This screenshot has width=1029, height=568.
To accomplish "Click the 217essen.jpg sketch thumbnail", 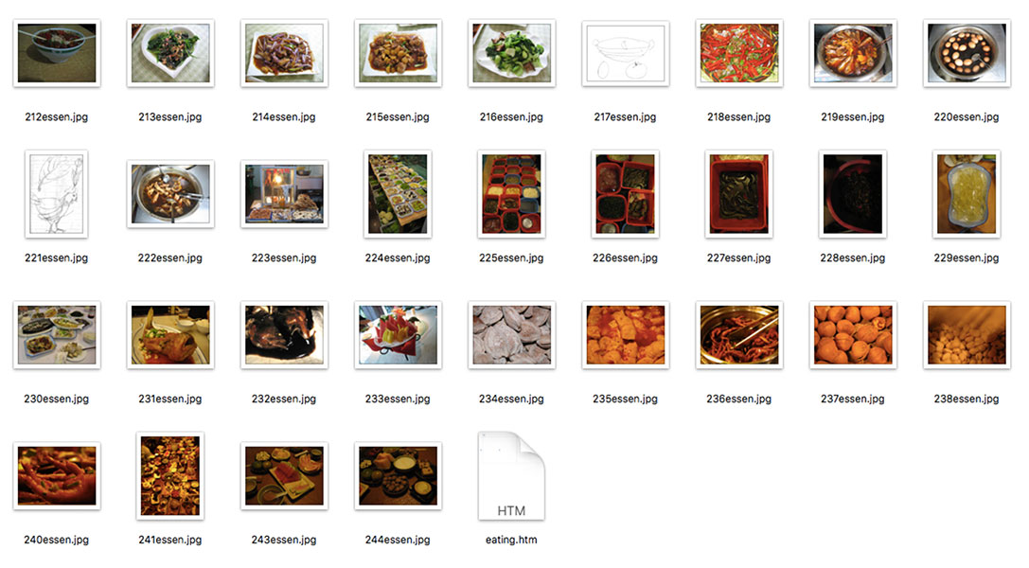I will click(625, 53).
